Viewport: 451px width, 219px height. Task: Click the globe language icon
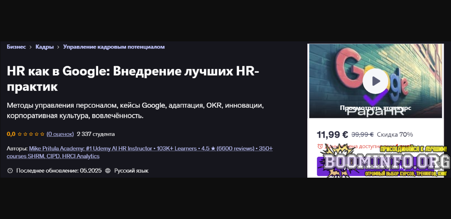[108, 171]
